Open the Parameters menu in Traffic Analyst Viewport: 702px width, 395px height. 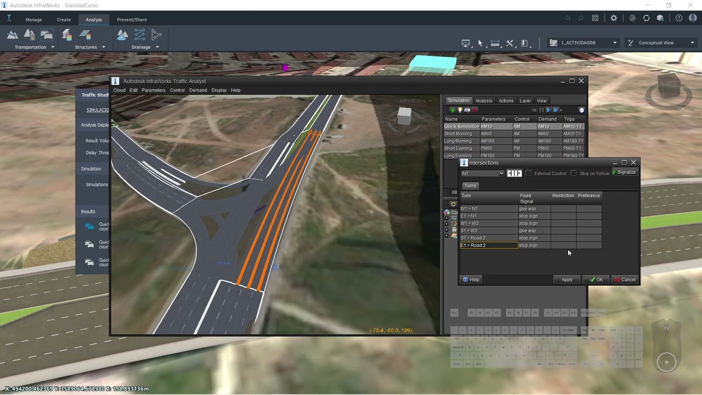pyautogui.click(x=154, y=90)
